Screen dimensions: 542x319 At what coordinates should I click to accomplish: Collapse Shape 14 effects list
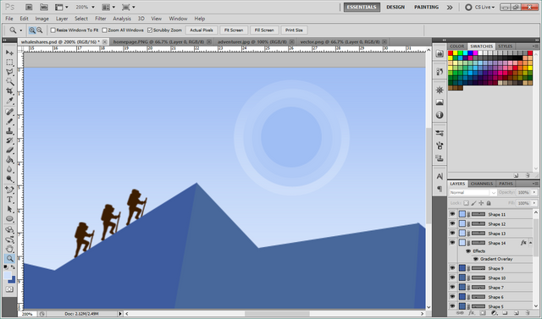coord(531,243)
